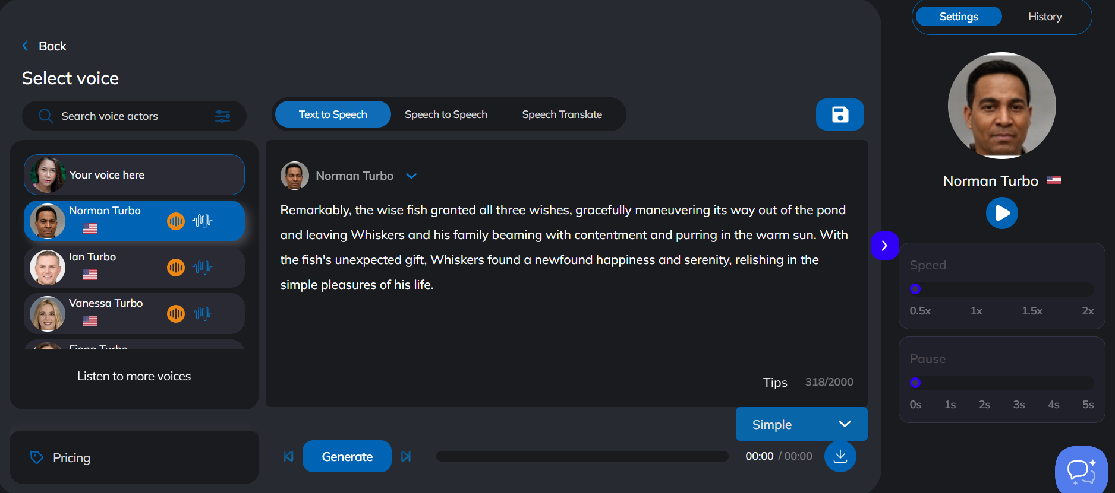Collapse the settings side panel arrow
Image resolution: width=1115 pixels, height=493 pixels.
(884, 246)
